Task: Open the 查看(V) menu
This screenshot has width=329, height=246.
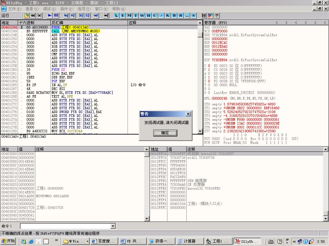Action: pyautogui.click(x=32, y=9)
